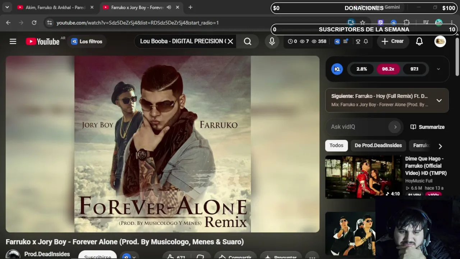Image resolution: width=460 pixels, height=259 pixels.
Task: Open site information icon in address bar
Action: click(50, 23)
